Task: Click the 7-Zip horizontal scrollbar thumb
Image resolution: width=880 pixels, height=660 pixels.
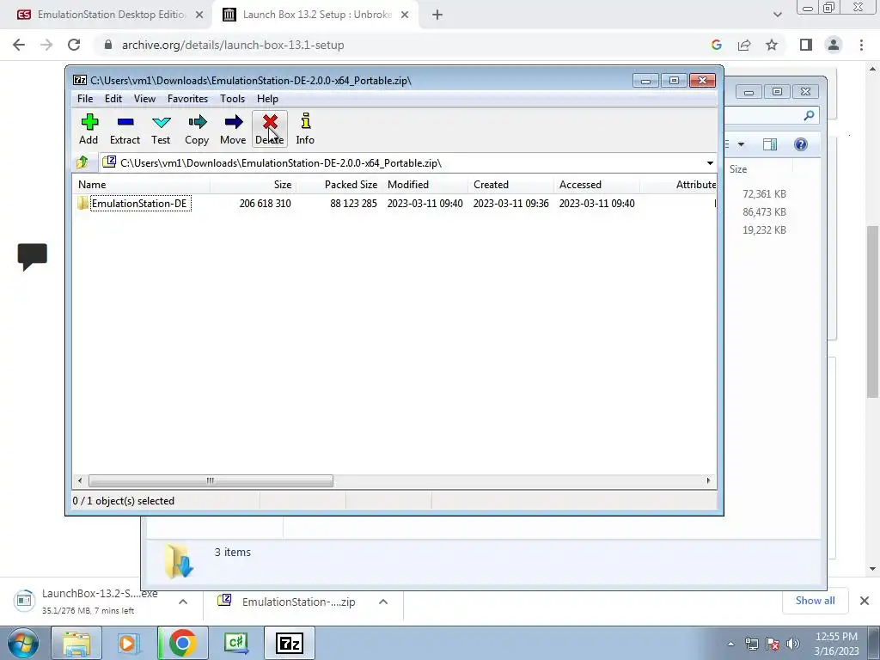Action: (x=211, y=481)
